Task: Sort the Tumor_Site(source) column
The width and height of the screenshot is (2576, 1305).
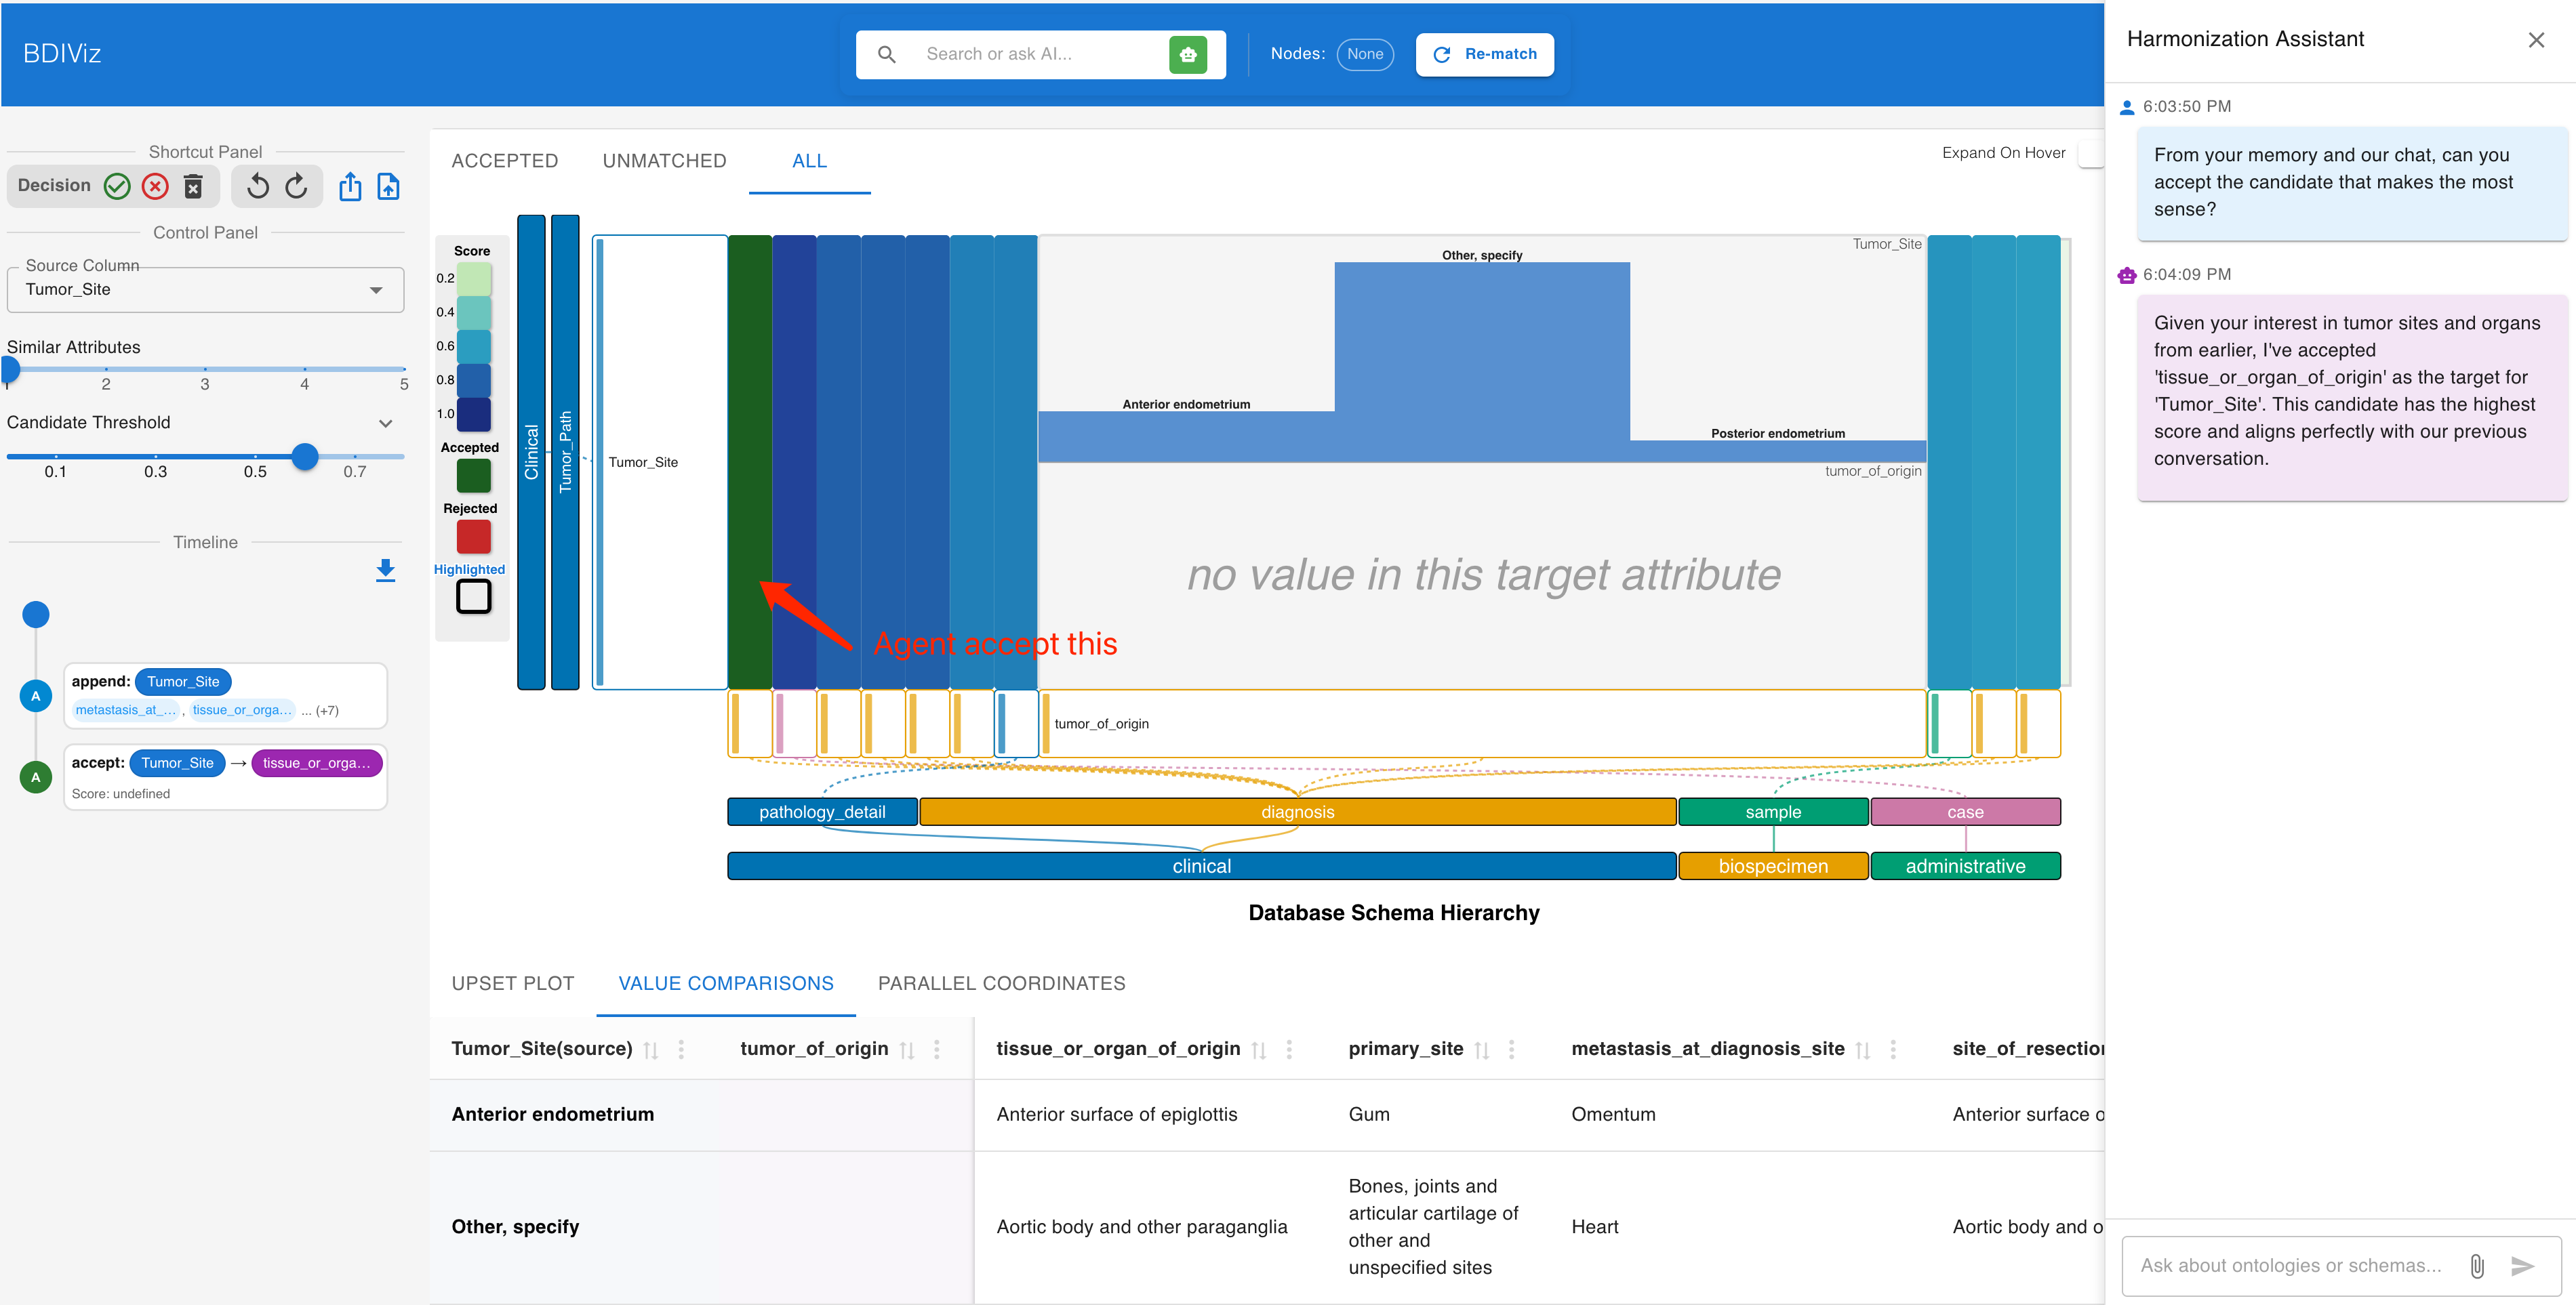Action: click(651, 1049)
